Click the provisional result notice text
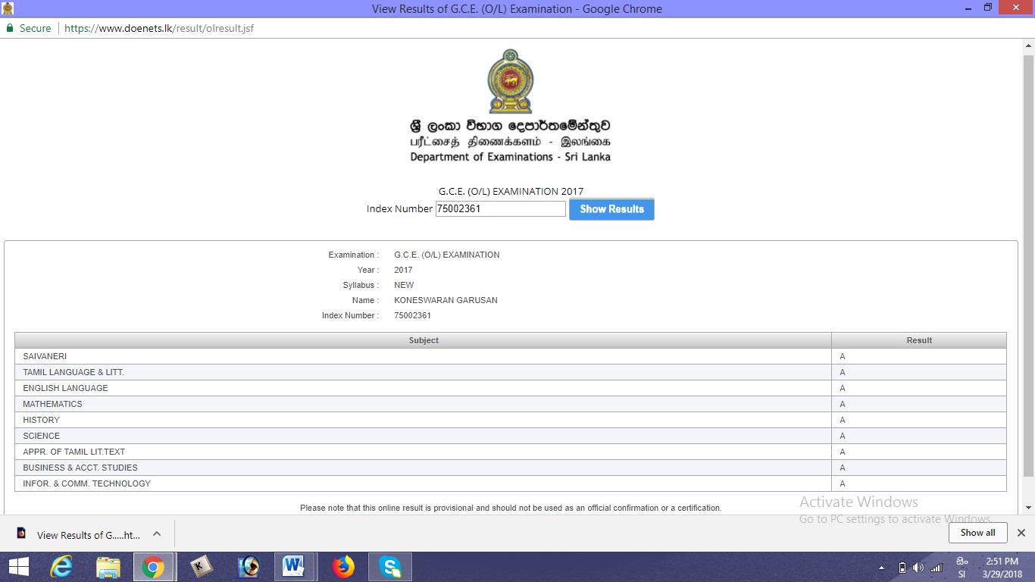Viewport: 1035px width, 582px height. (511, 508)
